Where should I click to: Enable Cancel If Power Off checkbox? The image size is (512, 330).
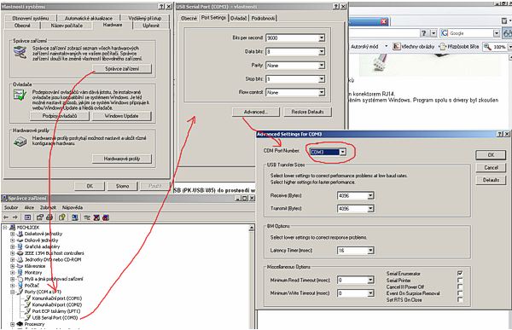[x=460, y=287]
